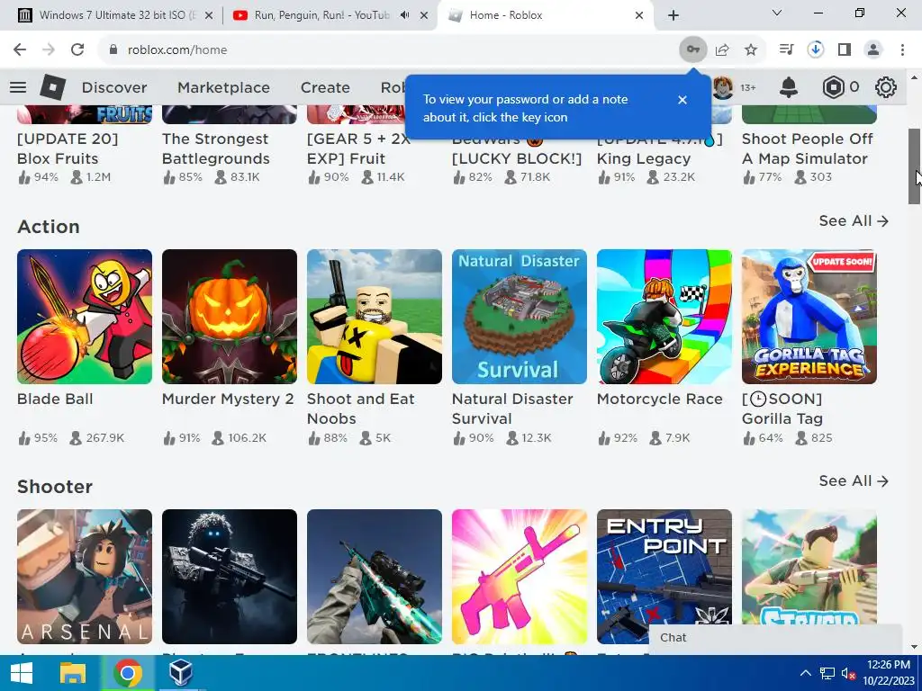
Task: Bookmark this page with the star icon
Action: [751, 50]
